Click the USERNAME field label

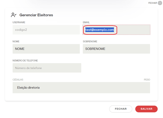19,22
